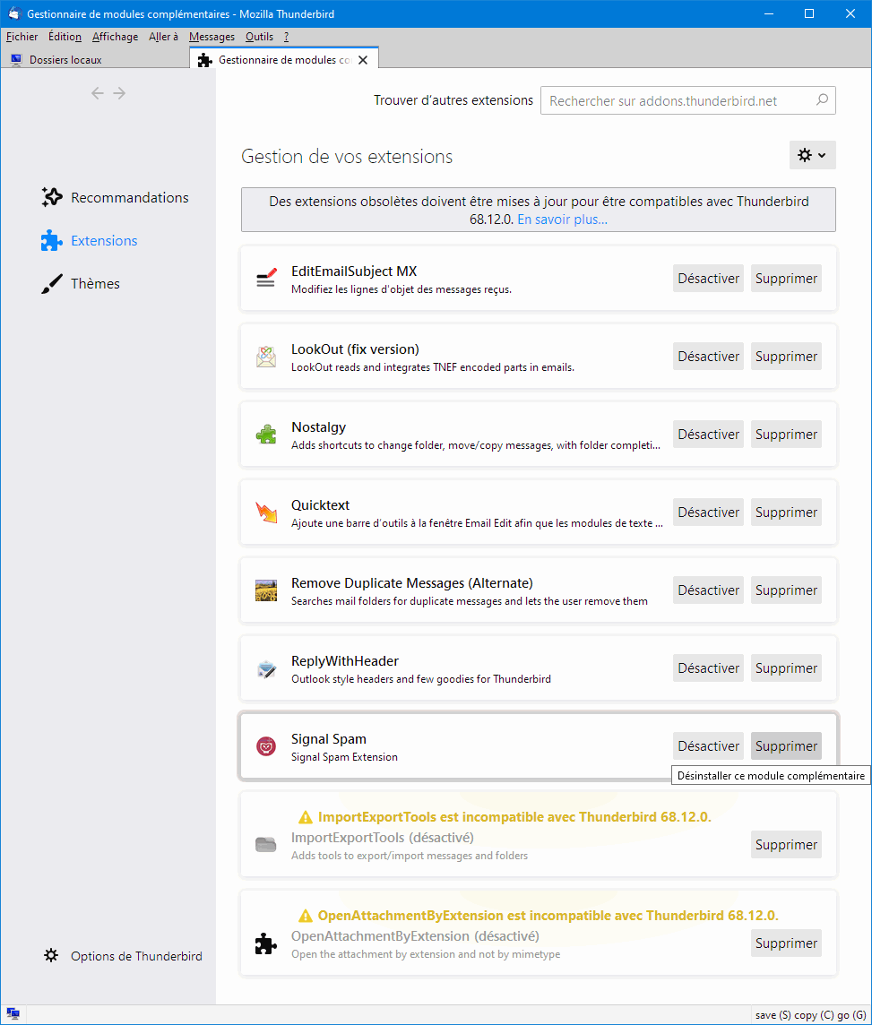872x1025 pixels.
Task: Click the ReplyWithHeader extension name
Action: (x=344, y=661)
